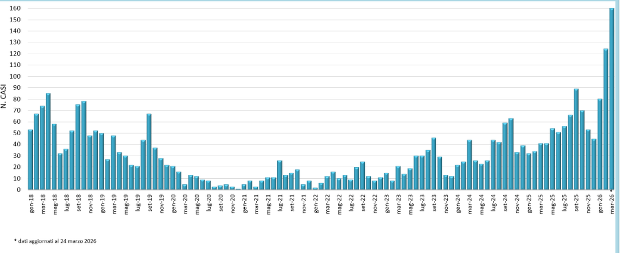Select the bar for gen-26

coord(600,144)
